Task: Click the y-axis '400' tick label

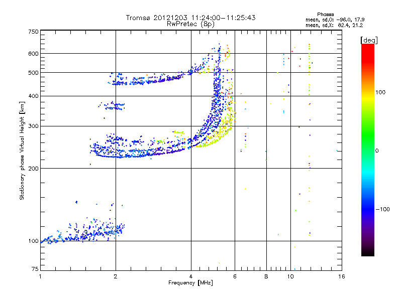Action: click(33, 96)
